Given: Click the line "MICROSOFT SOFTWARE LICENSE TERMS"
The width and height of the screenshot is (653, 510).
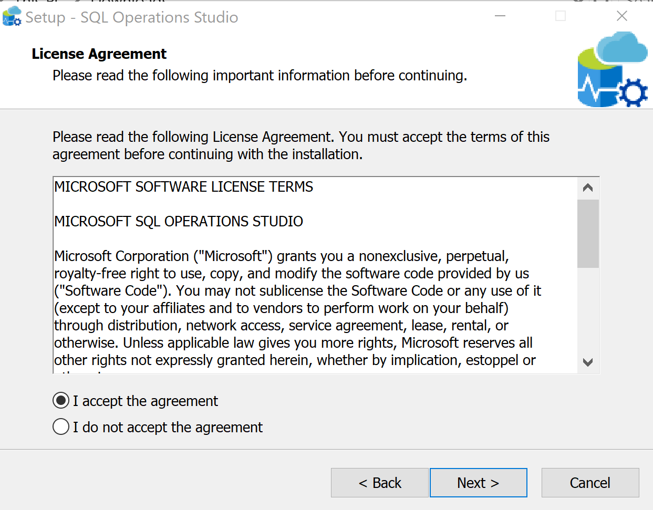Looking at the screenshot, I should coord(183,186).
